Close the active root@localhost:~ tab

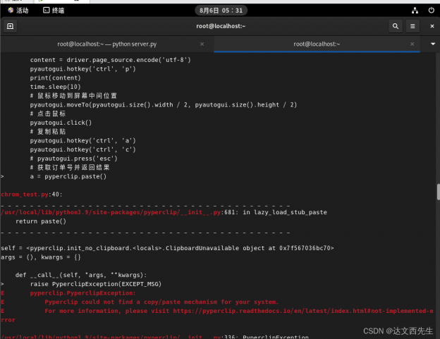pos(415,44)
